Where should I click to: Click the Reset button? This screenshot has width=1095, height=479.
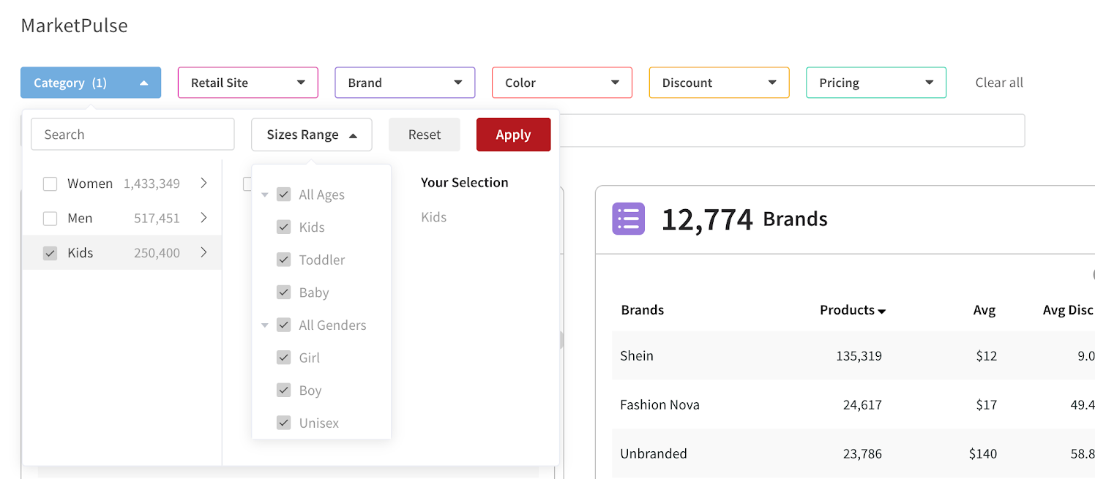425,135
